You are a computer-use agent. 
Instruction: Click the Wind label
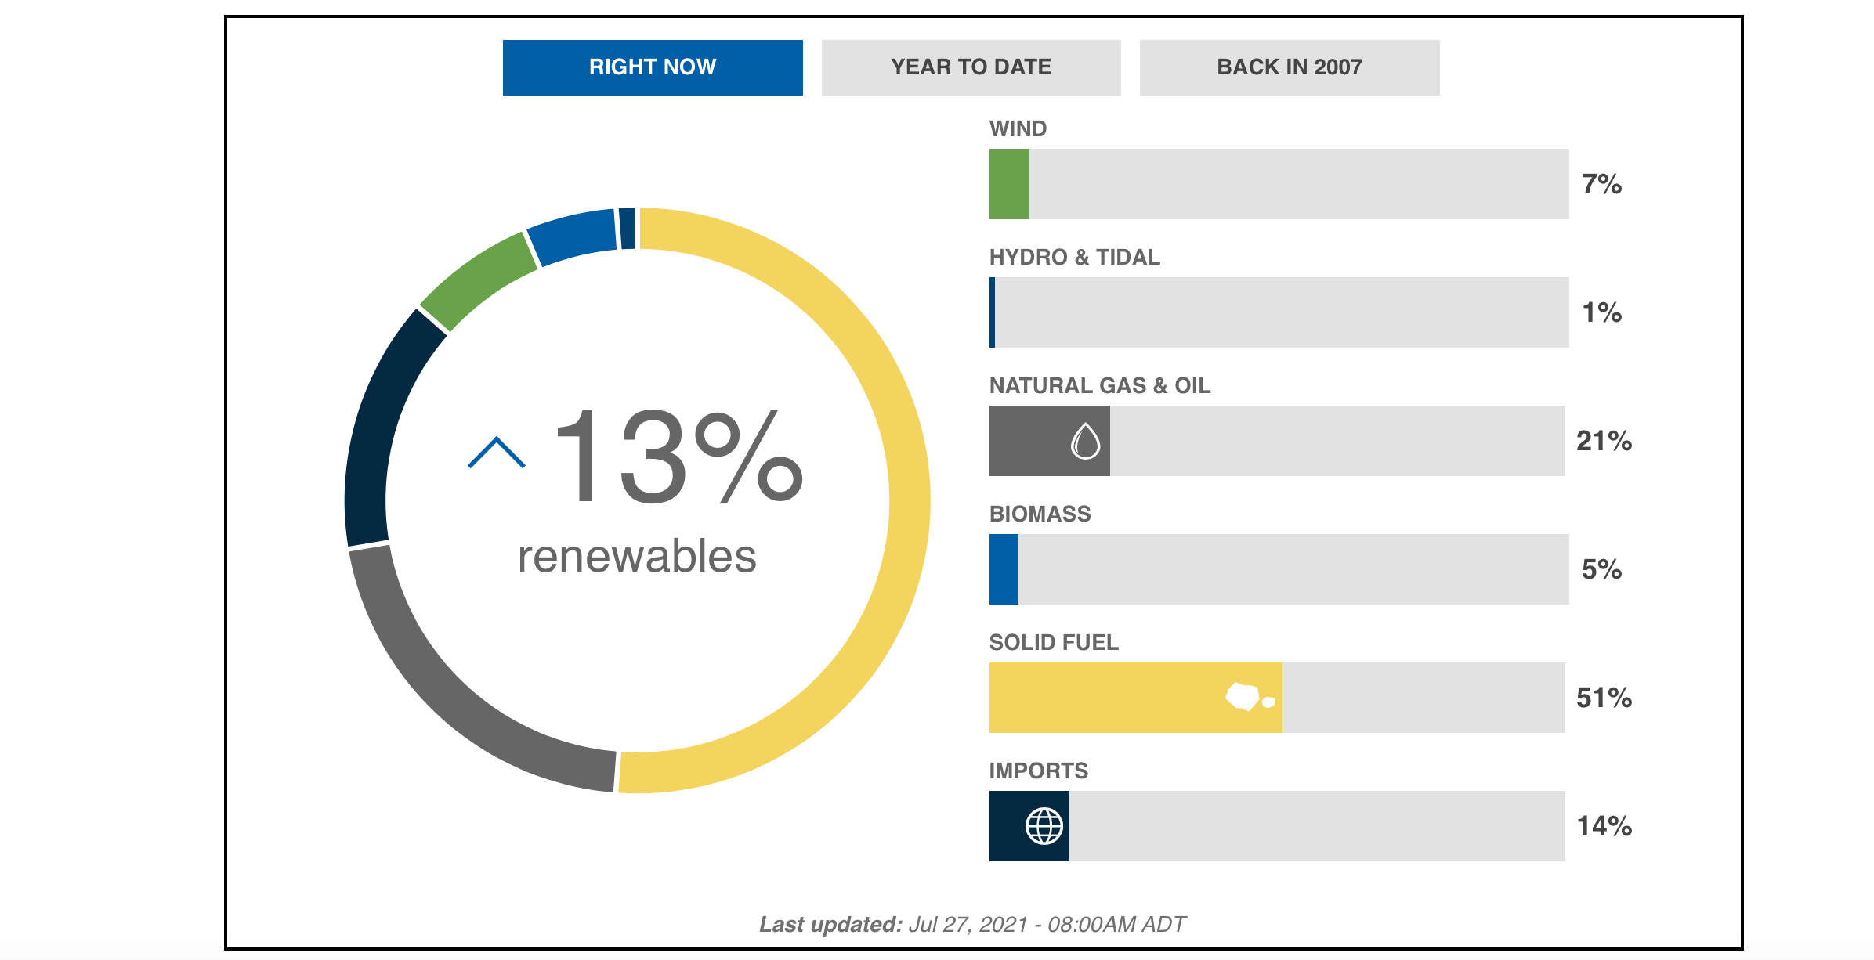[x=1018, y=128]
